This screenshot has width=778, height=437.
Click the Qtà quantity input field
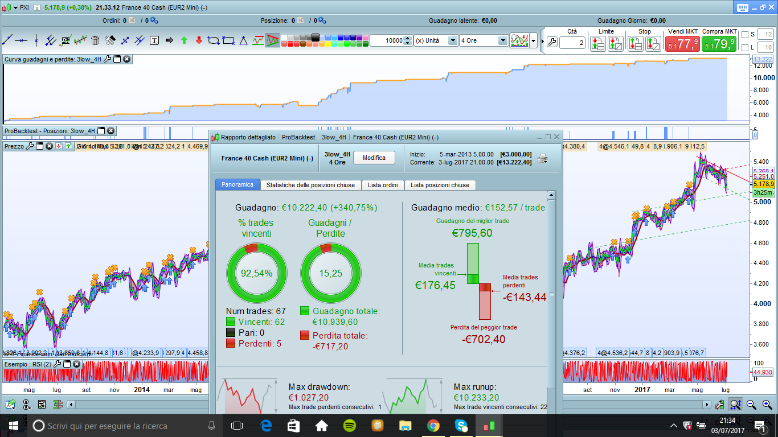coord(572,43)
